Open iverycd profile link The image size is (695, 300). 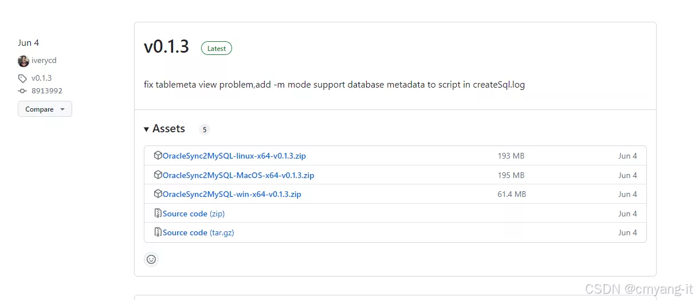44,61
